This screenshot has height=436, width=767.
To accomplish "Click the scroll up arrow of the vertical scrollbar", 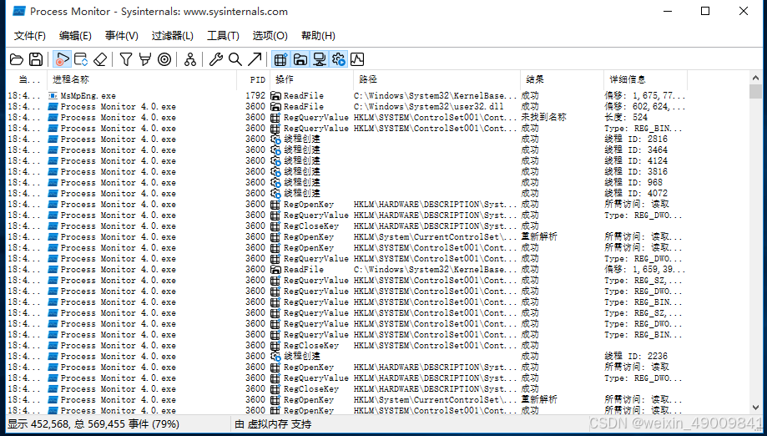I will pyautogui.click(x=755, y=78).
